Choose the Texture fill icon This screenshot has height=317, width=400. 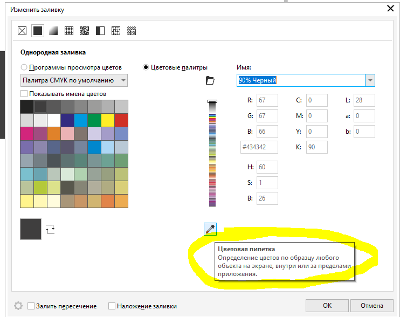[116, 31]
